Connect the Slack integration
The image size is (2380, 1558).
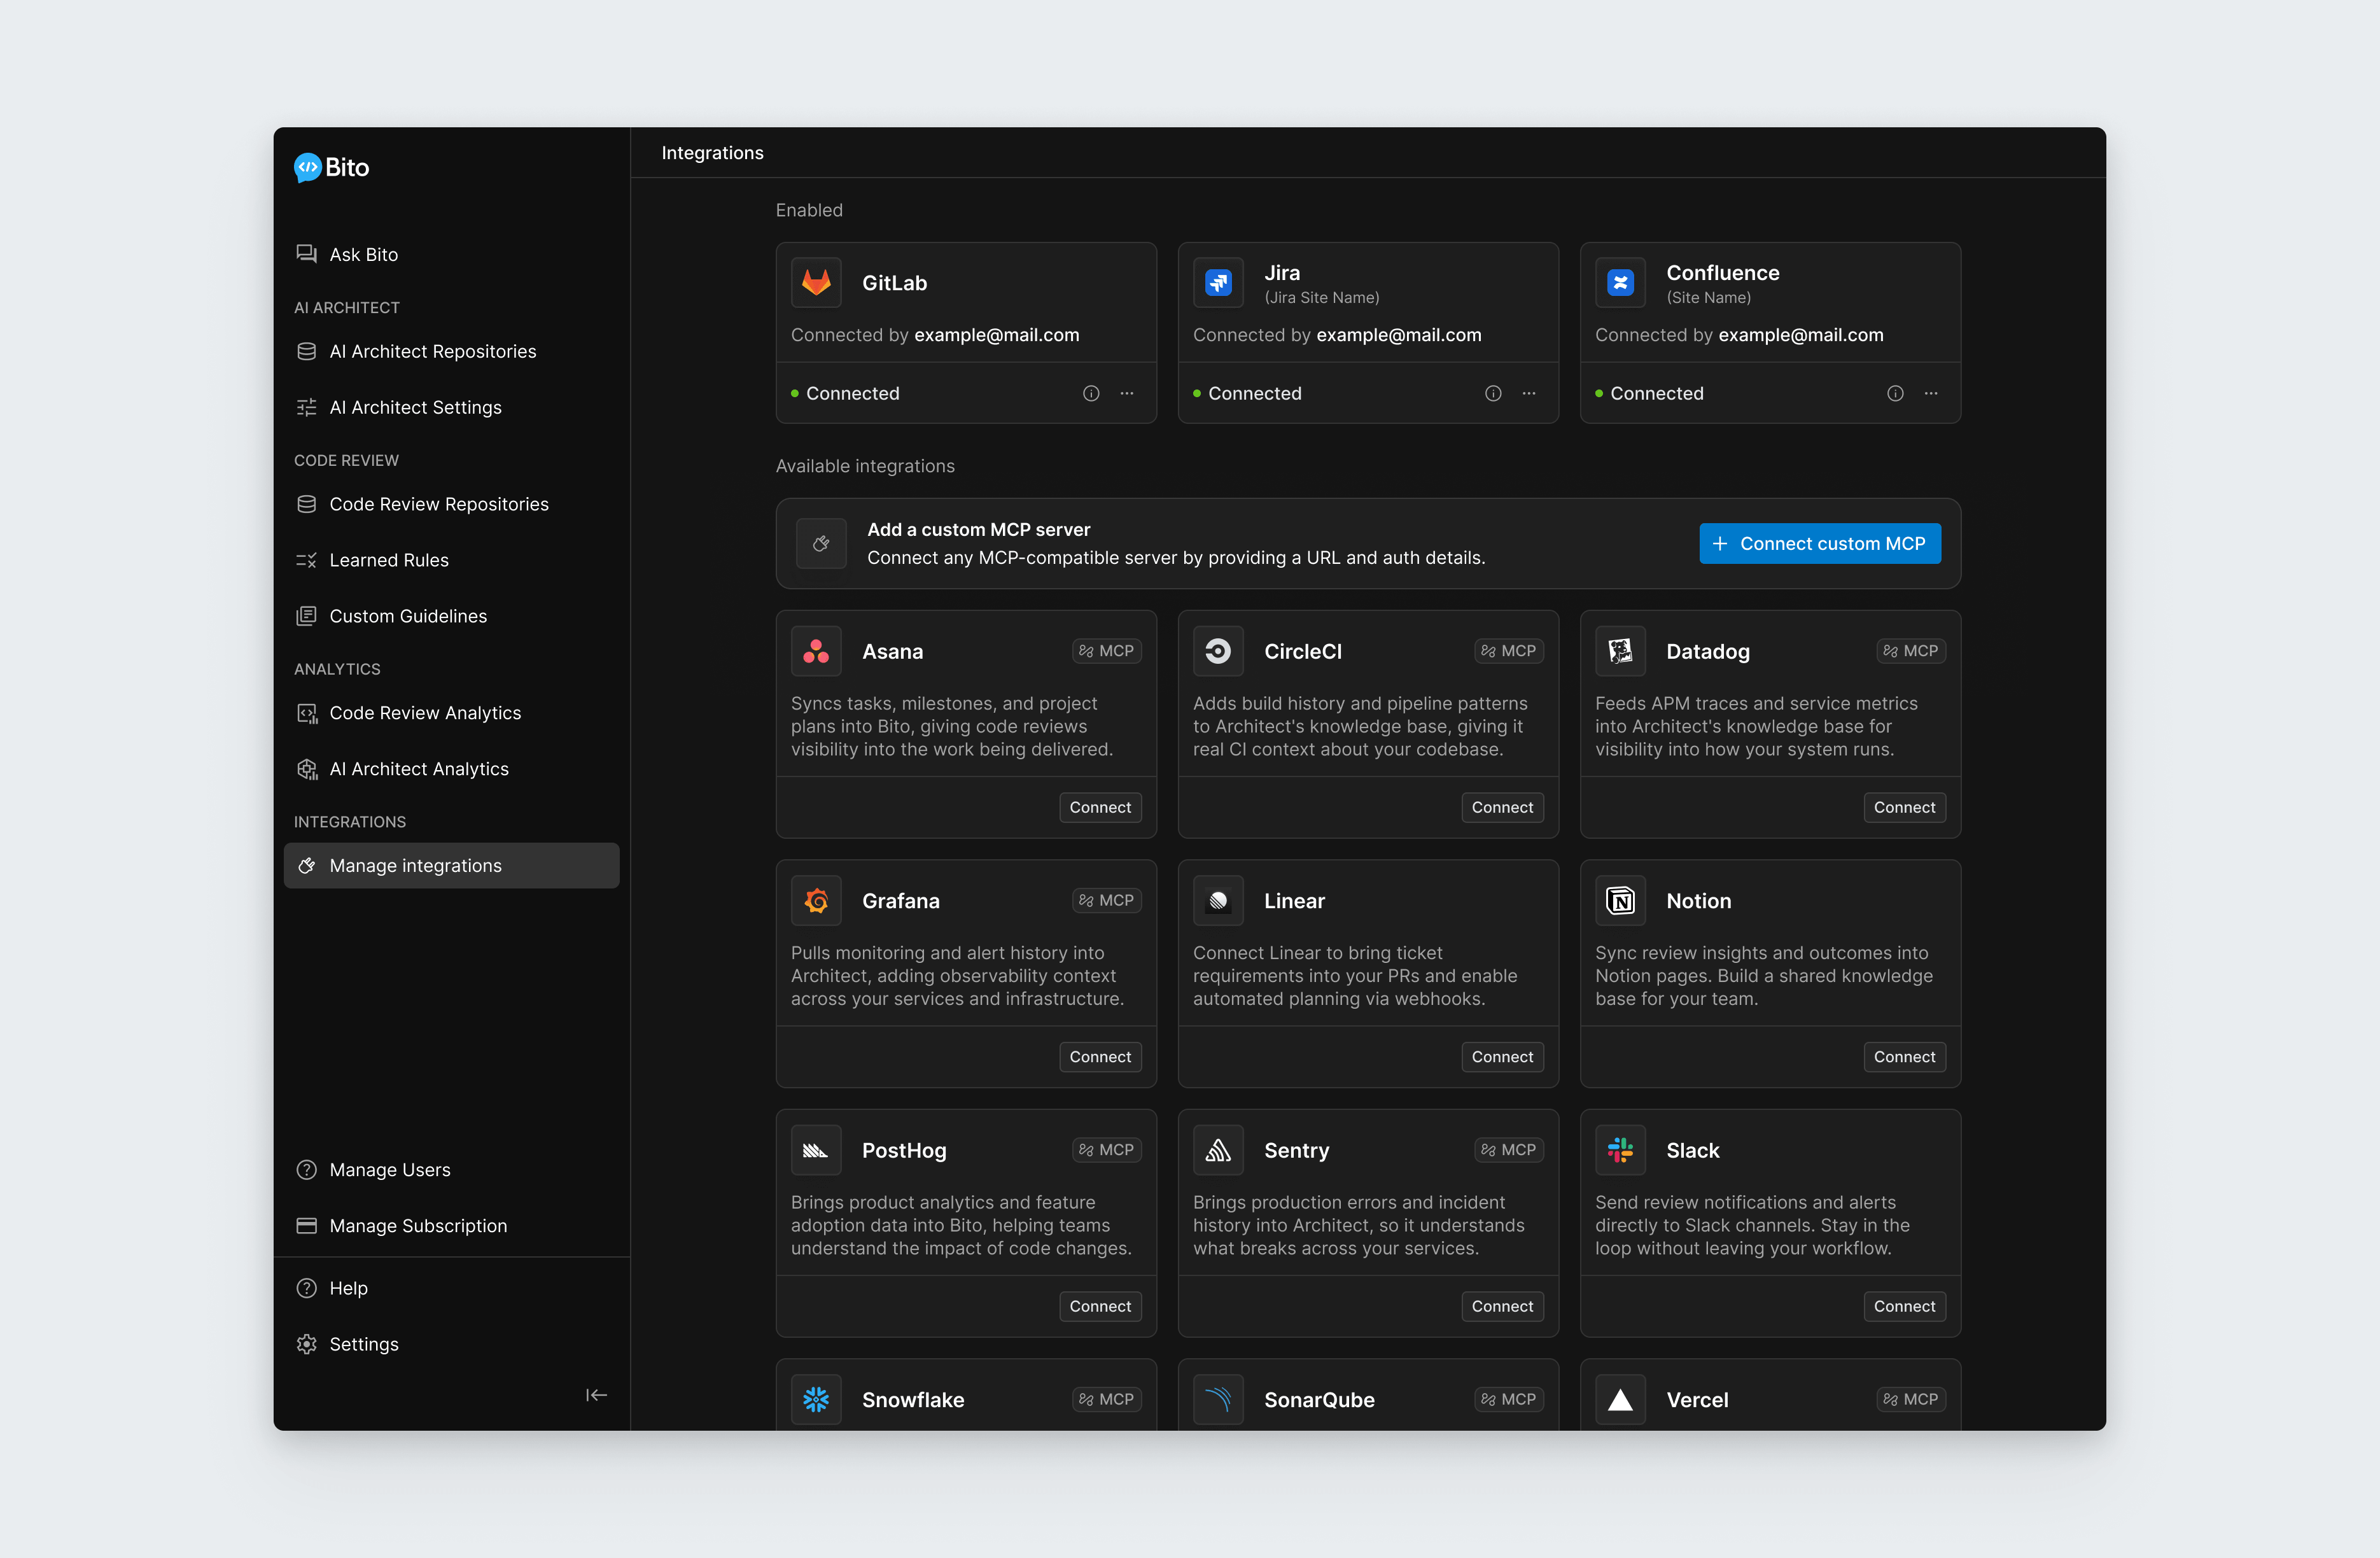[x=1904, y=1307]
